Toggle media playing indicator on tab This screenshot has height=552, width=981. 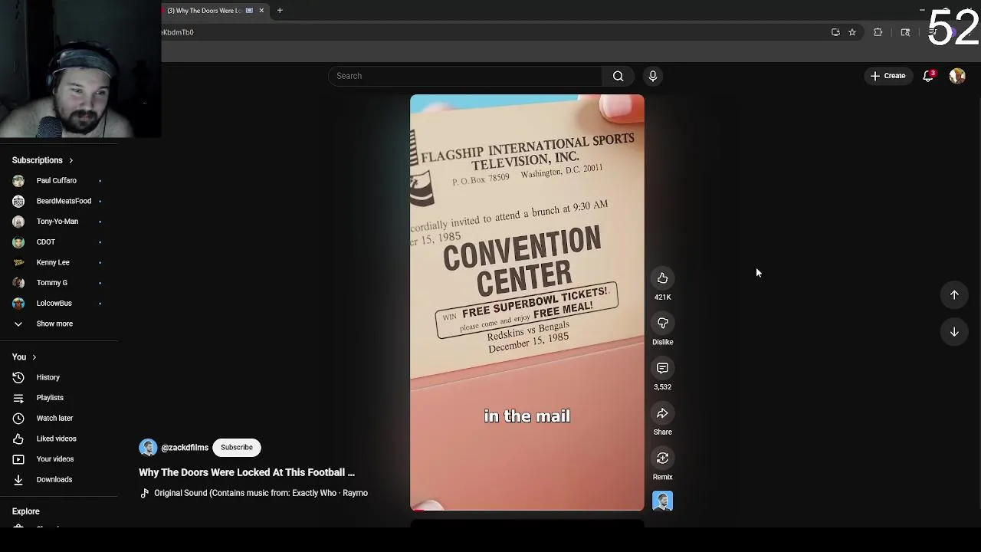tap(249, 11)
